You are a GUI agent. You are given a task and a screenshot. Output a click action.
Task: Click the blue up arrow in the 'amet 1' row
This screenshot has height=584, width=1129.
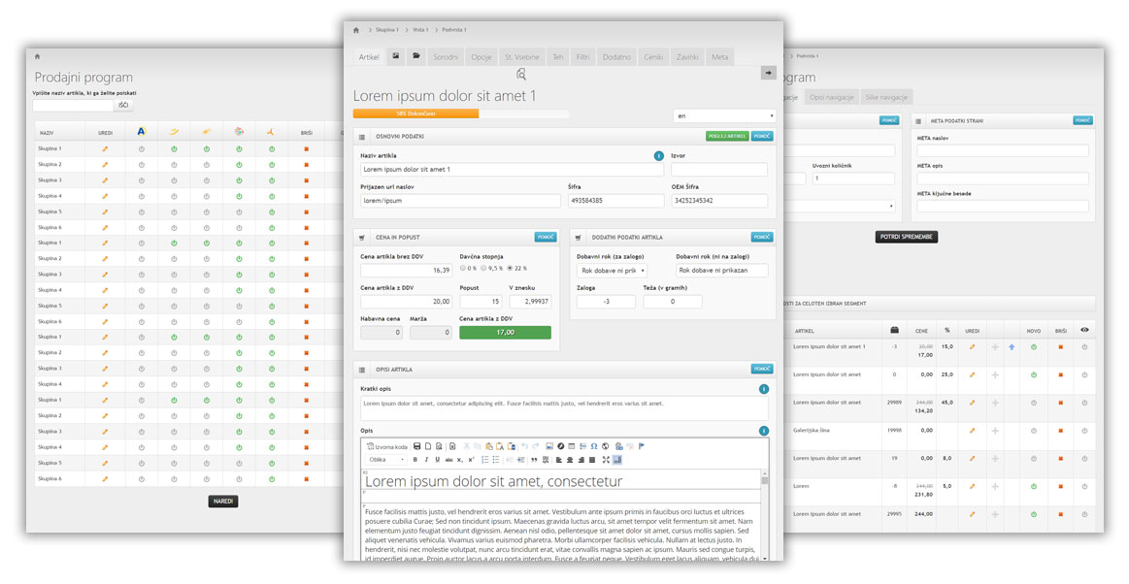point(1012,347)
